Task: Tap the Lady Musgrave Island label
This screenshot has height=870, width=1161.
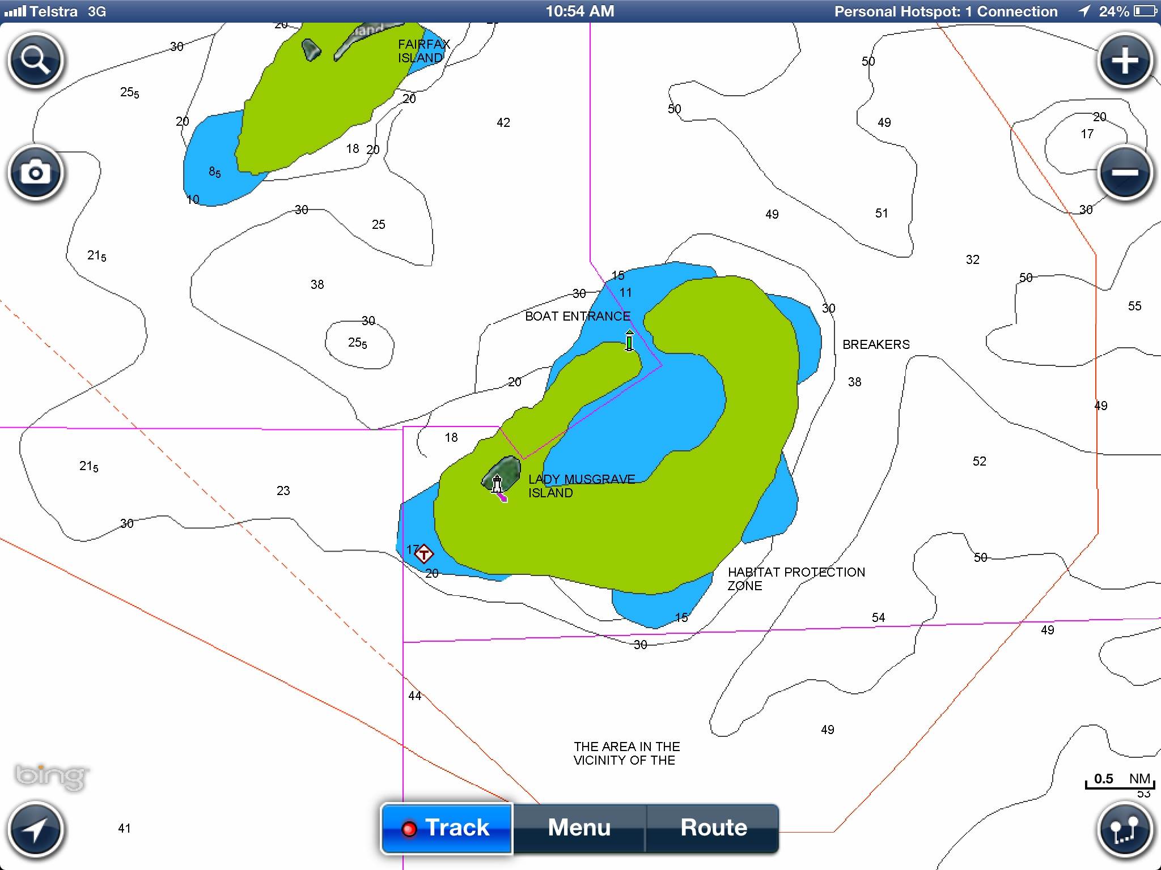Action: (x=581, y=486)
